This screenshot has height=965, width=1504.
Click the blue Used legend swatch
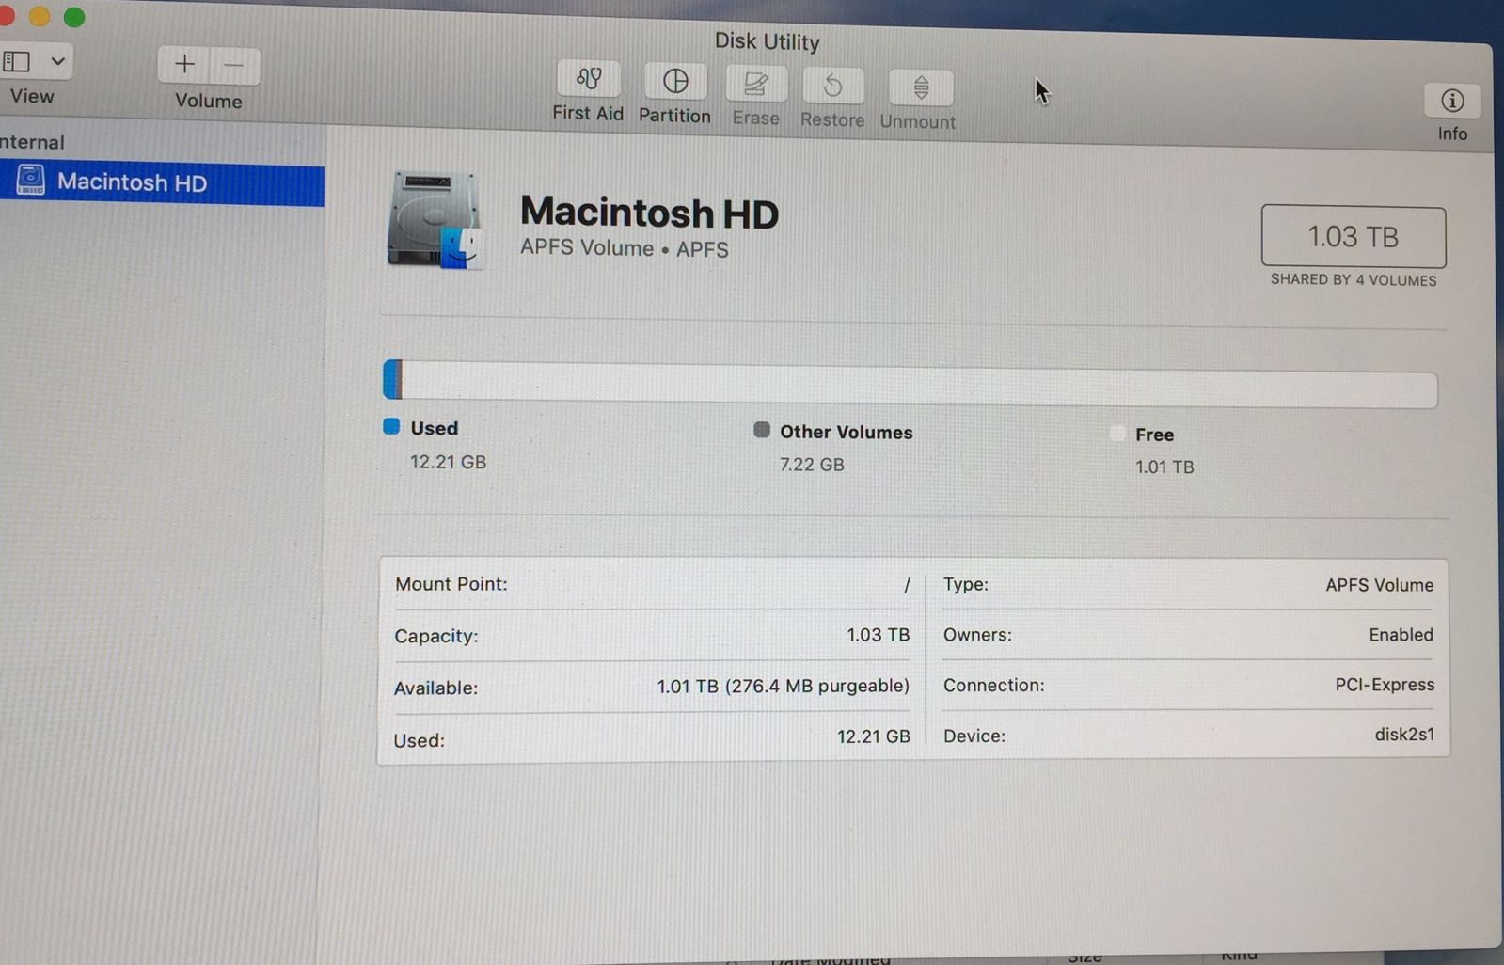pos(391,426)
